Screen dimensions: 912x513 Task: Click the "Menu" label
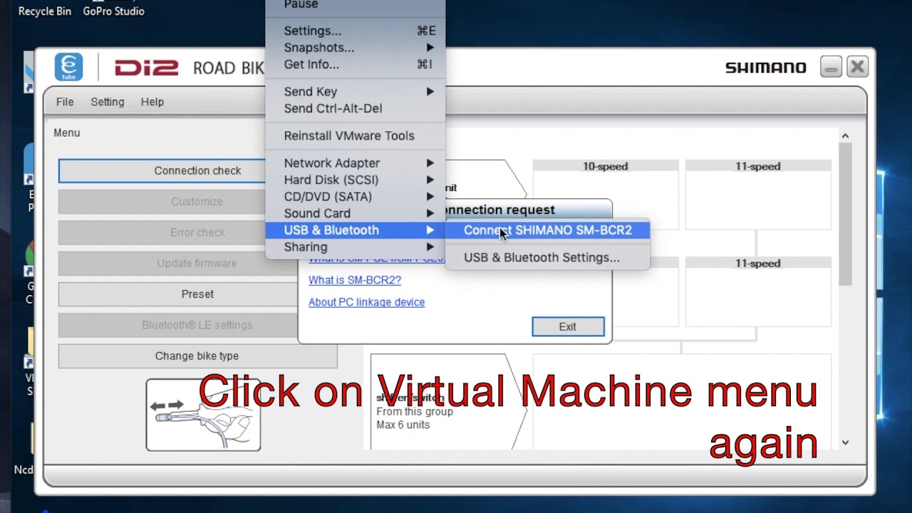pos(67,133)
